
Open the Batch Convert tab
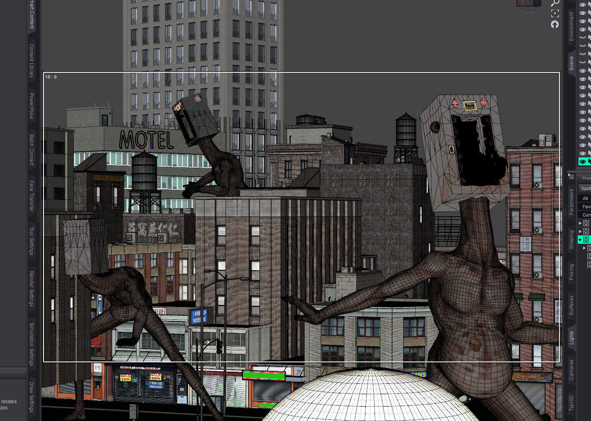[31, 150]
